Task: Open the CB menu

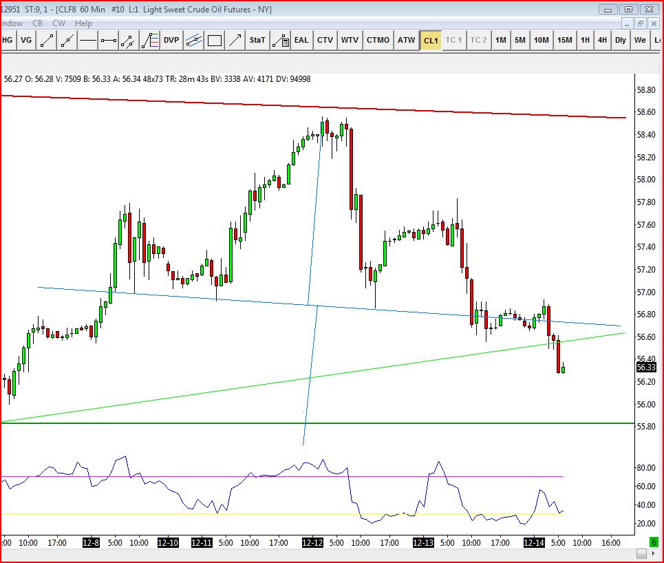Action: click(38, 23)
